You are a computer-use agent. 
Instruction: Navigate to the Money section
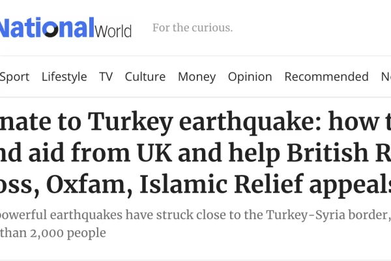[197, 76]
